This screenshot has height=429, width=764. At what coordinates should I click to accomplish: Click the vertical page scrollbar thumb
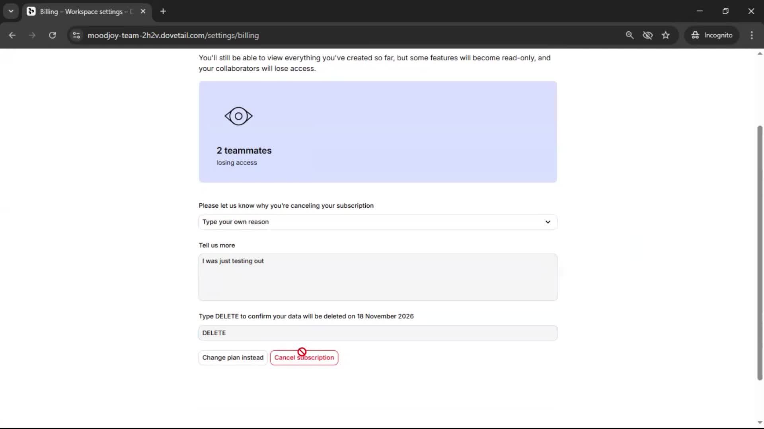point(760,253)
